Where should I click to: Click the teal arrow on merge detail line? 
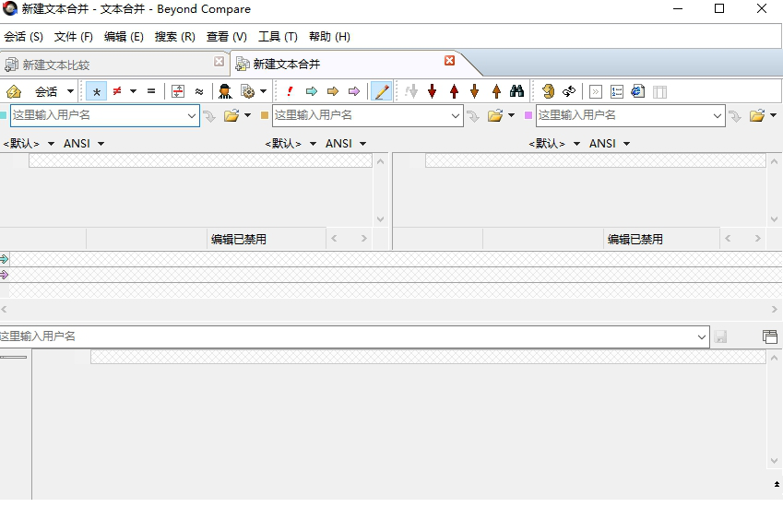pos(4,258)
